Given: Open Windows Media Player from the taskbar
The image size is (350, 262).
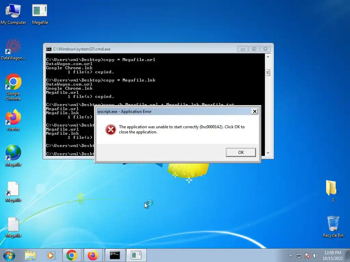Looking at the screenshot, I should coord(51,255).
